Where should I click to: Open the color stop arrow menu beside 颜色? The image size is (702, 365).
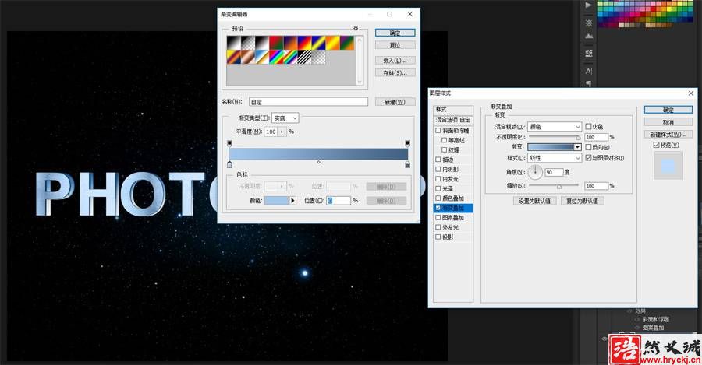[292, 201]
